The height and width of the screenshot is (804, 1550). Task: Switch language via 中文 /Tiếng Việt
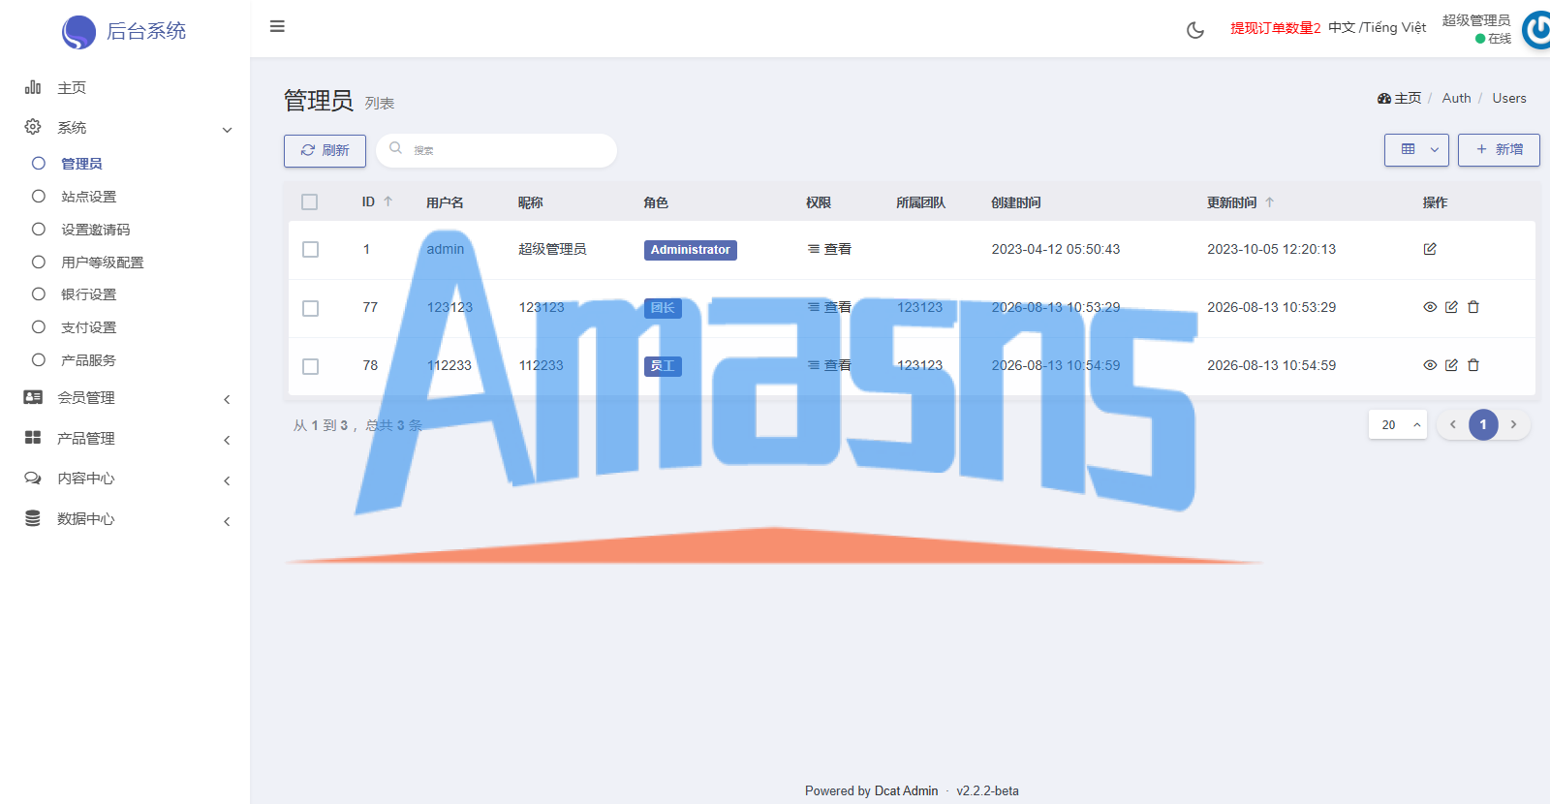1377,27
